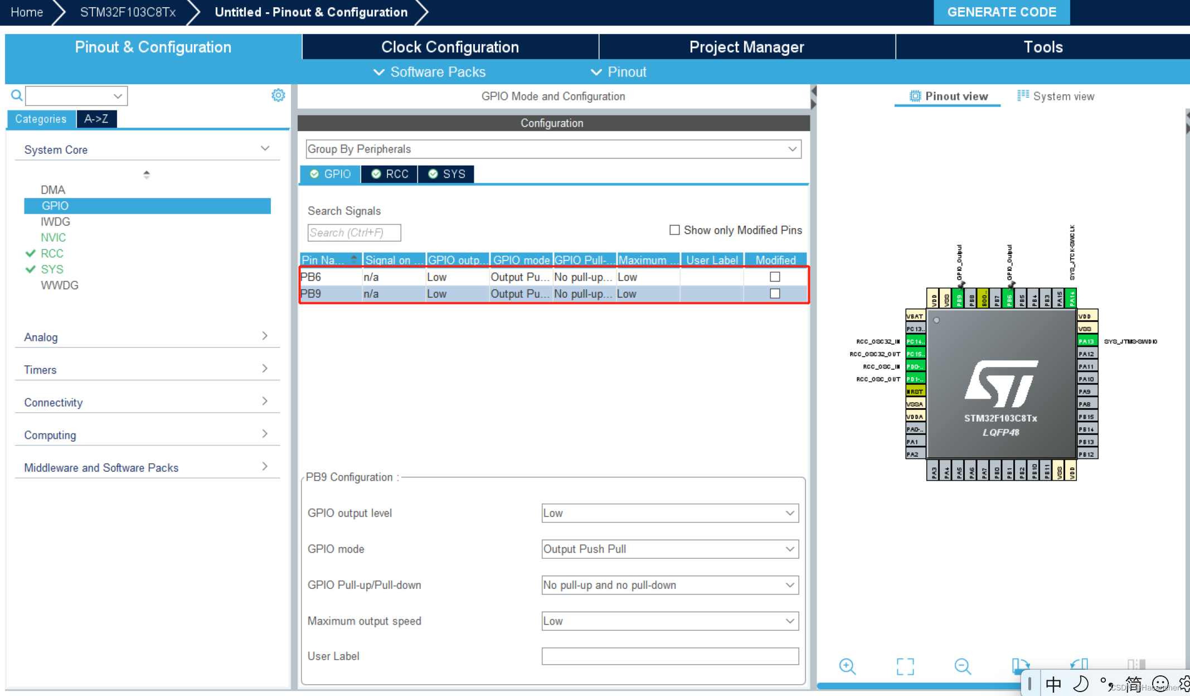Click the PA3 pin on the chip

click(x=934, y=470)
